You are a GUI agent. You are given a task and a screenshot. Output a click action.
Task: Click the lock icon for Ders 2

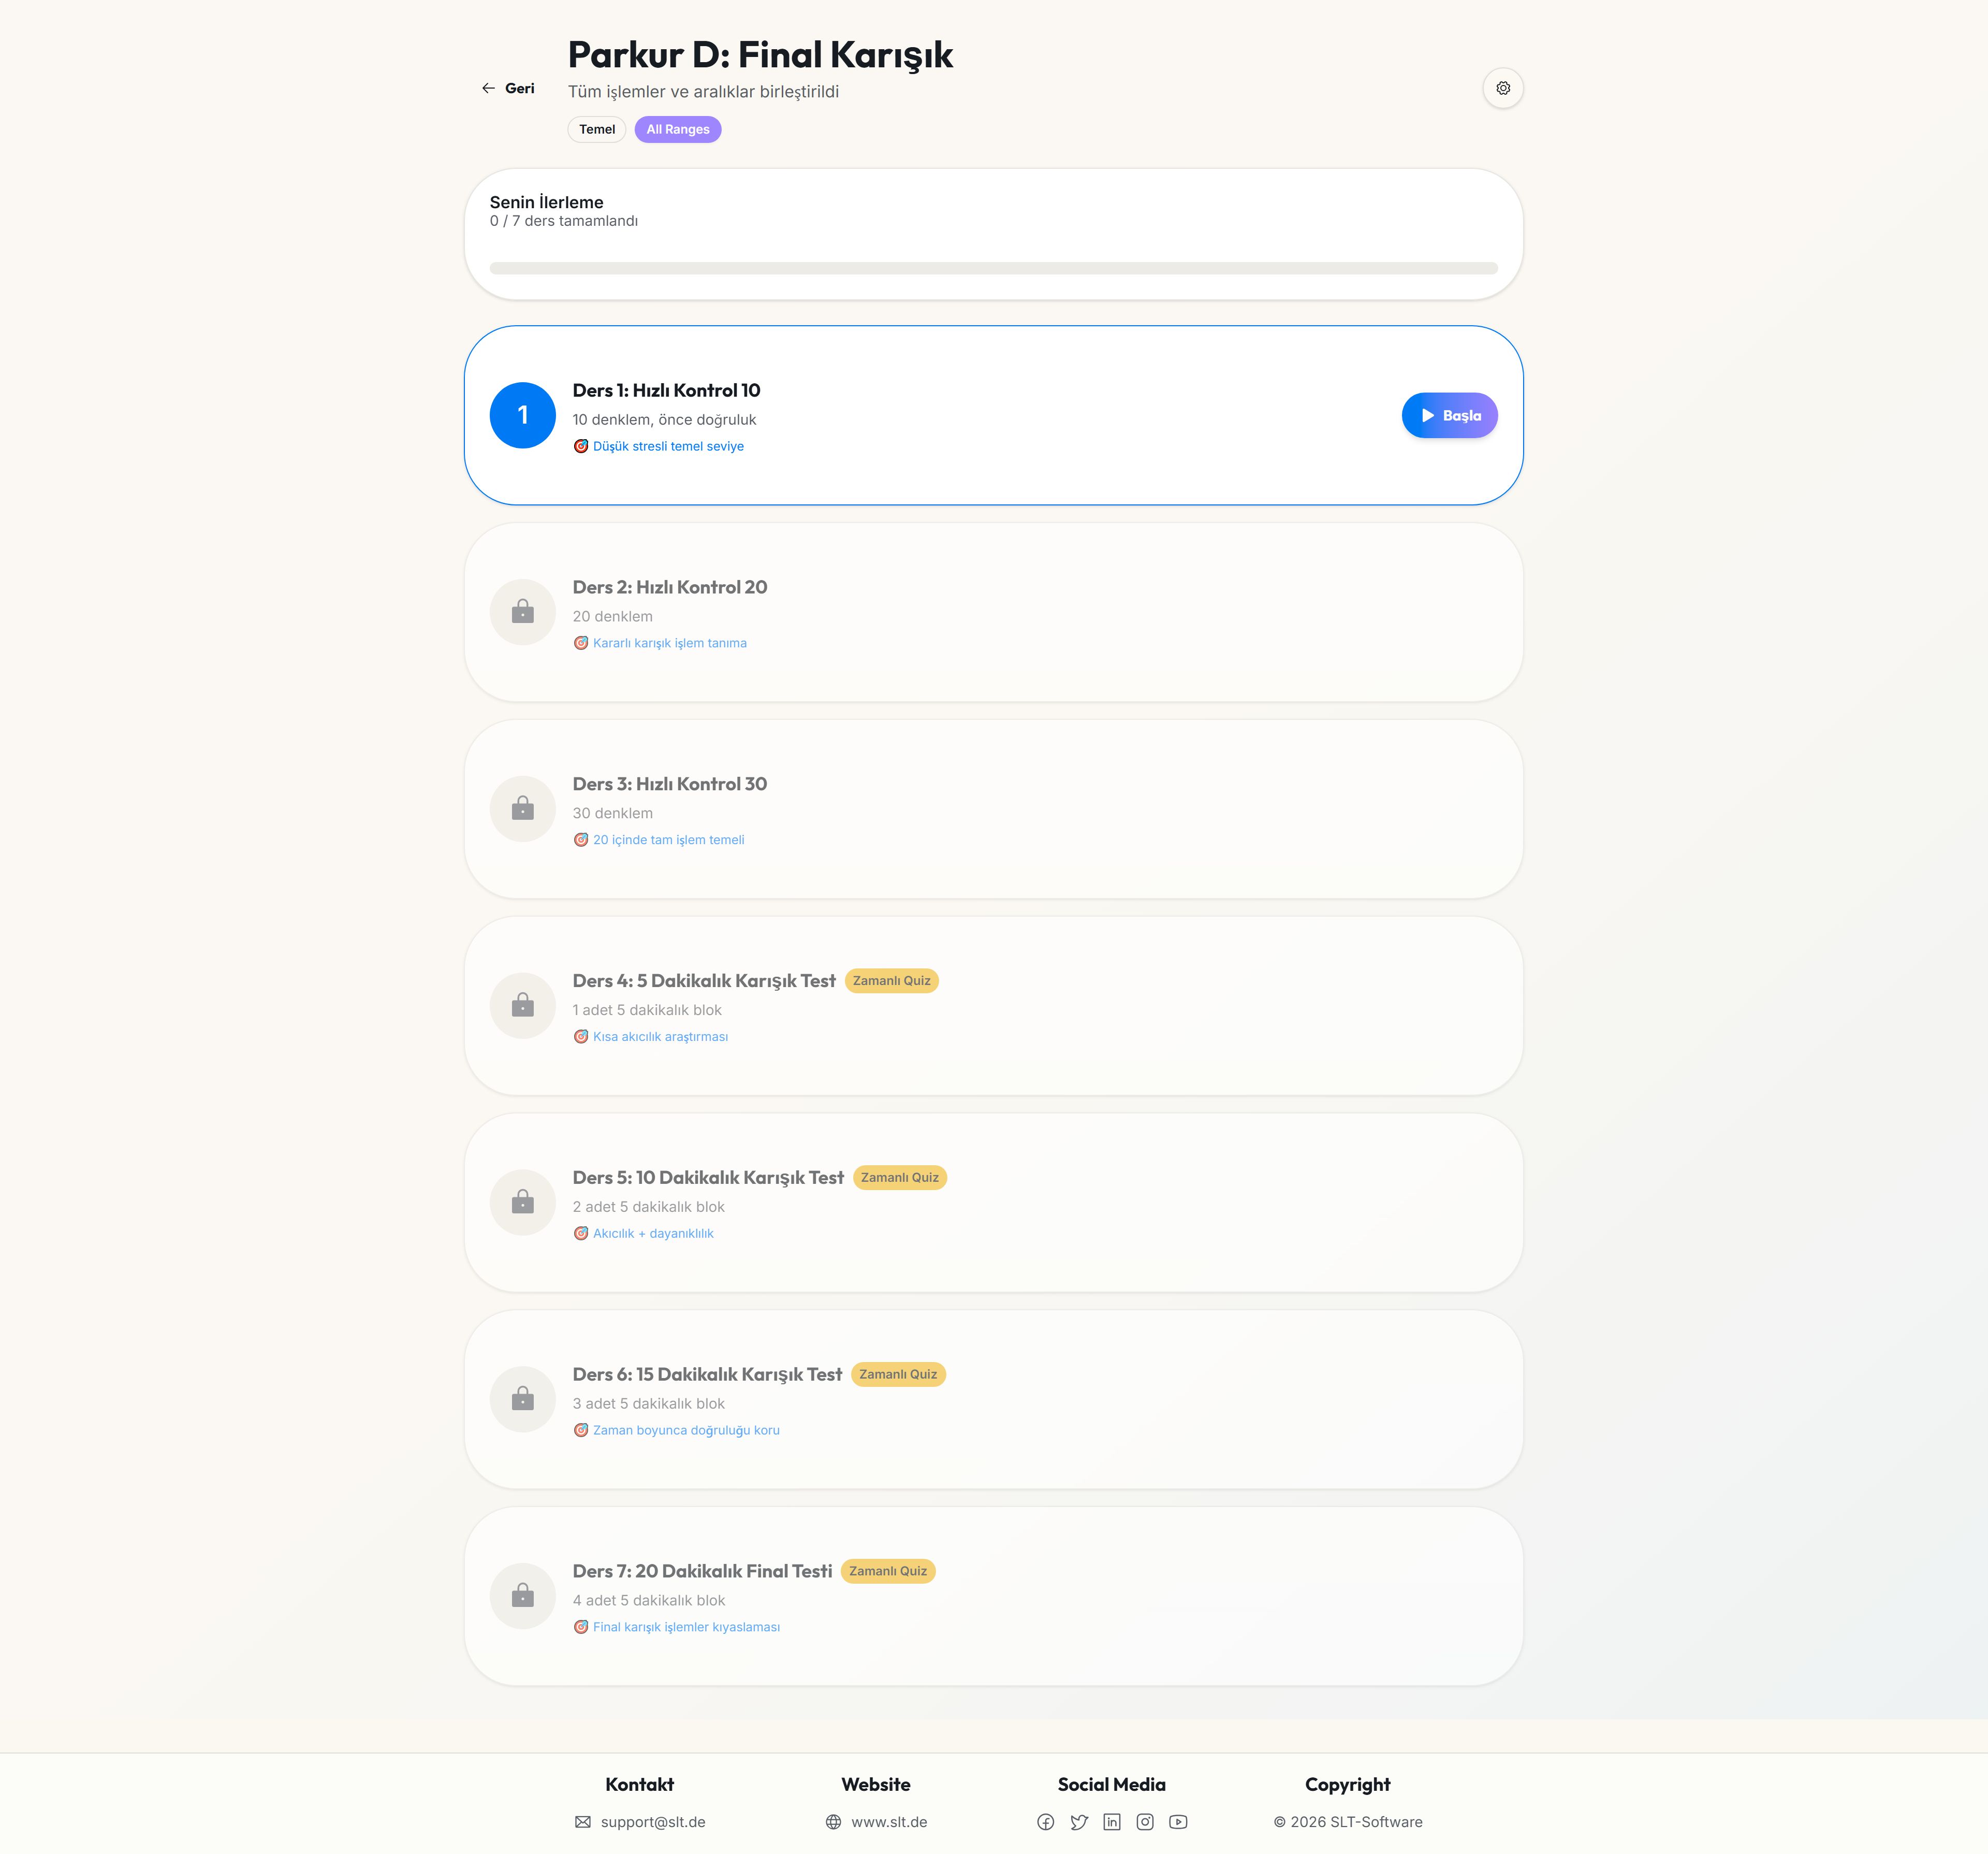522,612
